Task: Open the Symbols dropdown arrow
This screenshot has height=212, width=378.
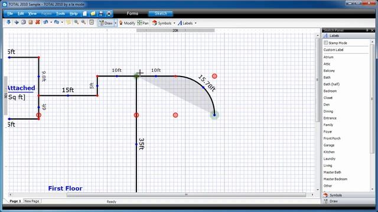Action: click(174, 24)
